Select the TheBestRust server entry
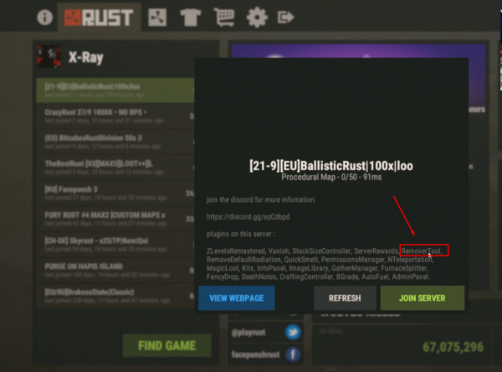502x372 pixels. 115,168
